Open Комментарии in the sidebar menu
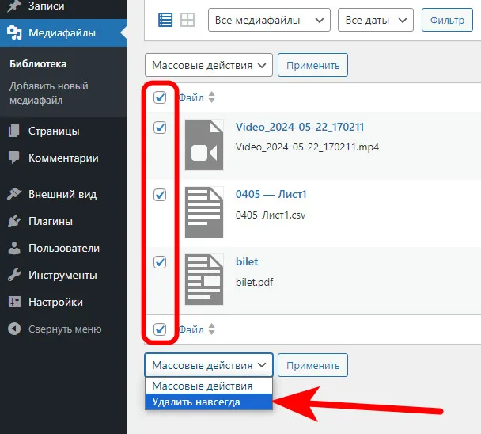481x434 pixels. 62,158
